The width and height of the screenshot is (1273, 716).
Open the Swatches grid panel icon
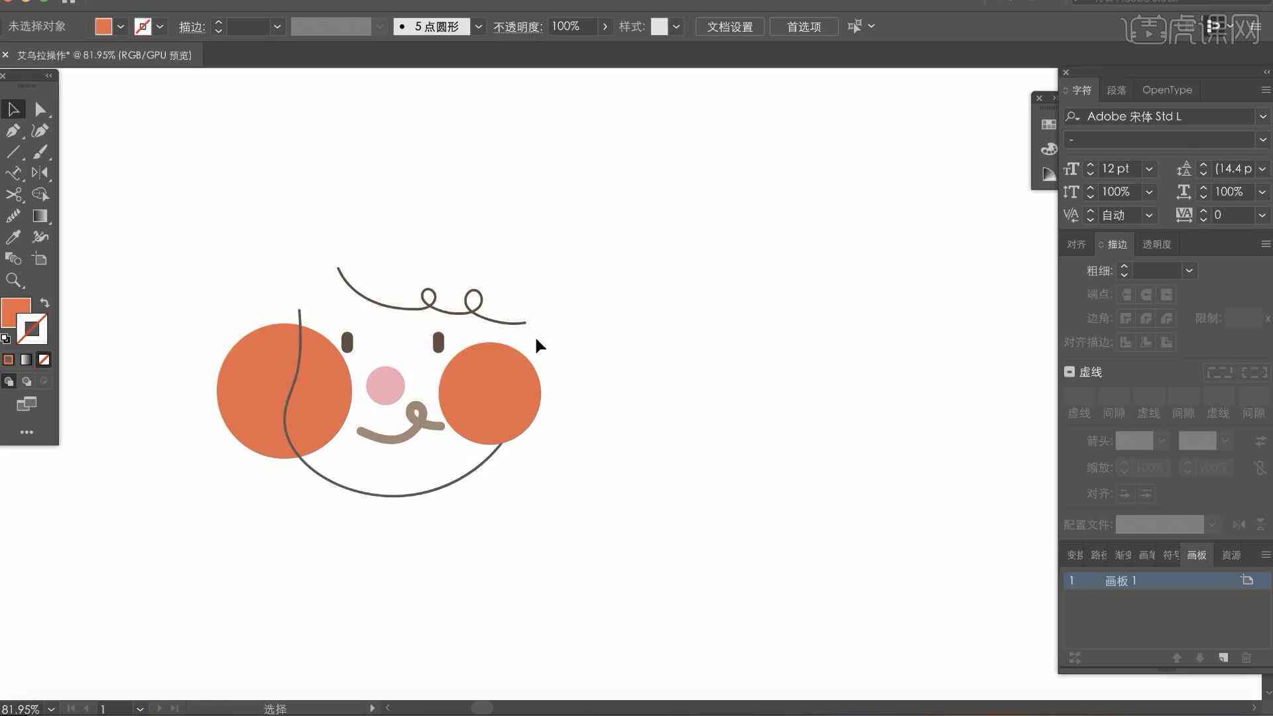(1048, 124)
